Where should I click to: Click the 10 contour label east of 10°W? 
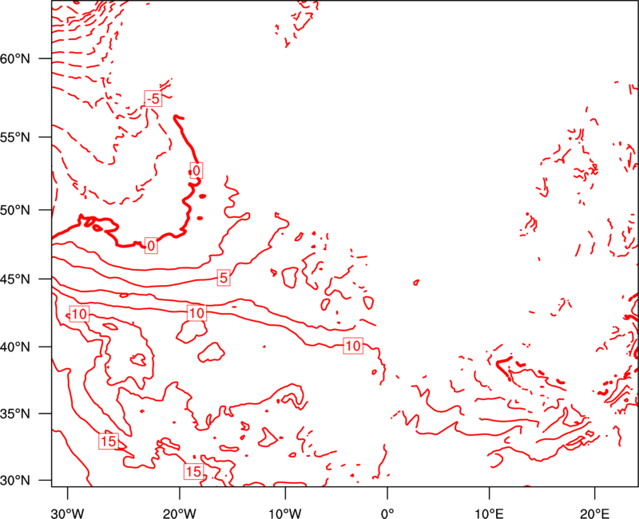pos(353,346)
